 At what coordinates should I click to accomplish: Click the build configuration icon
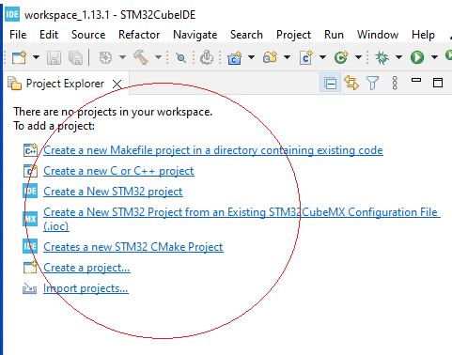105,57
